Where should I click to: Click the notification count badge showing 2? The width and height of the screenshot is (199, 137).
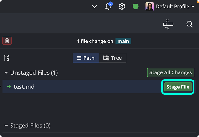click(x=111, y=4)
